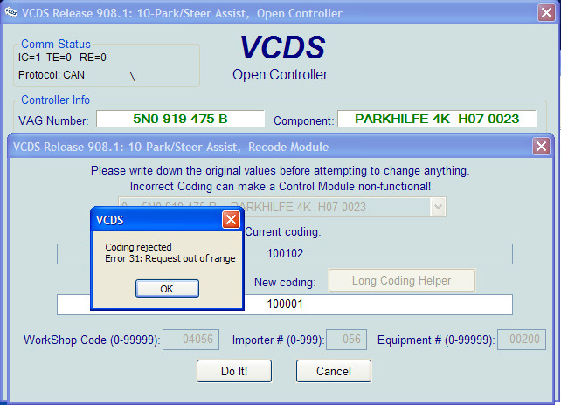This screenshot has height=405, width=561.
Task: Open the Long Coding Helper
Action: coord(402,280)
